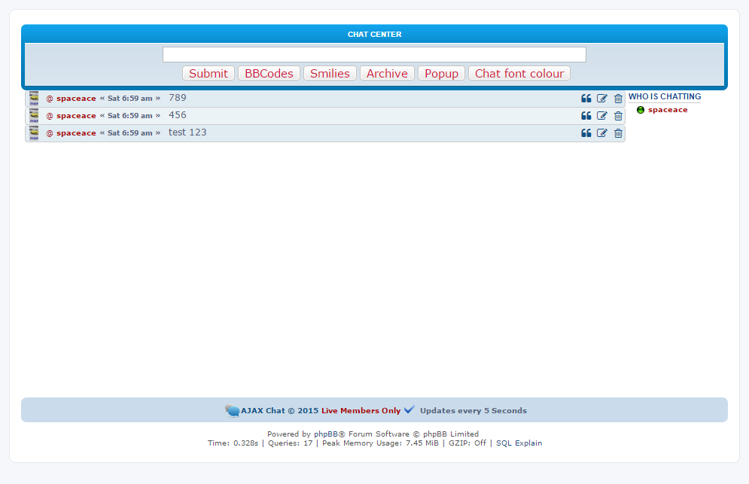Open the SQL Explain link
The image size is (749, 484).
[519, 443]
